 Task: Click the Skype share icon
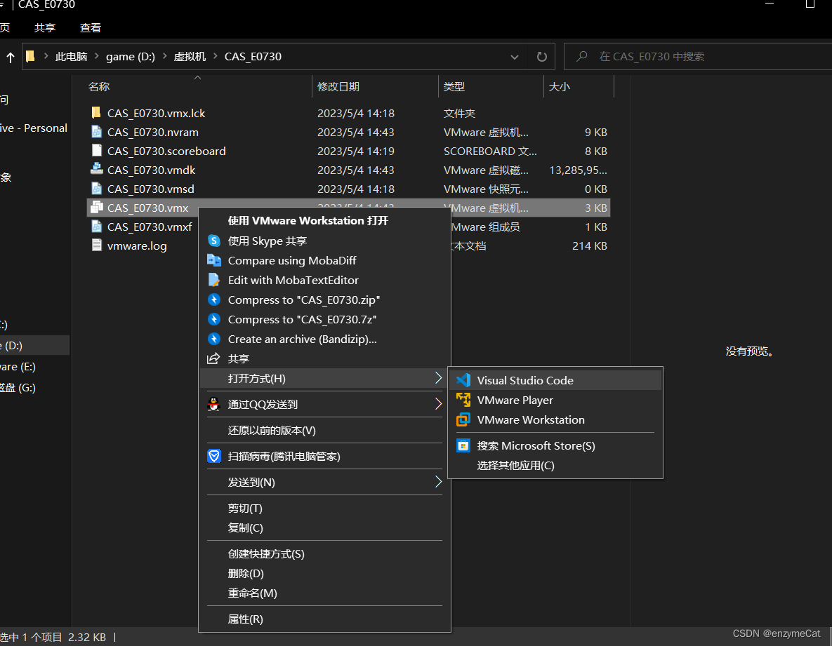tap(214, 241)
